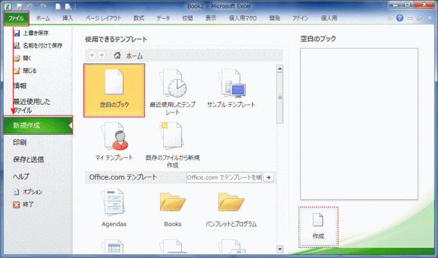Viewport: 438px width, 258px height.
Task: Click the template navigation Back arrow
Action: (92, 55)
